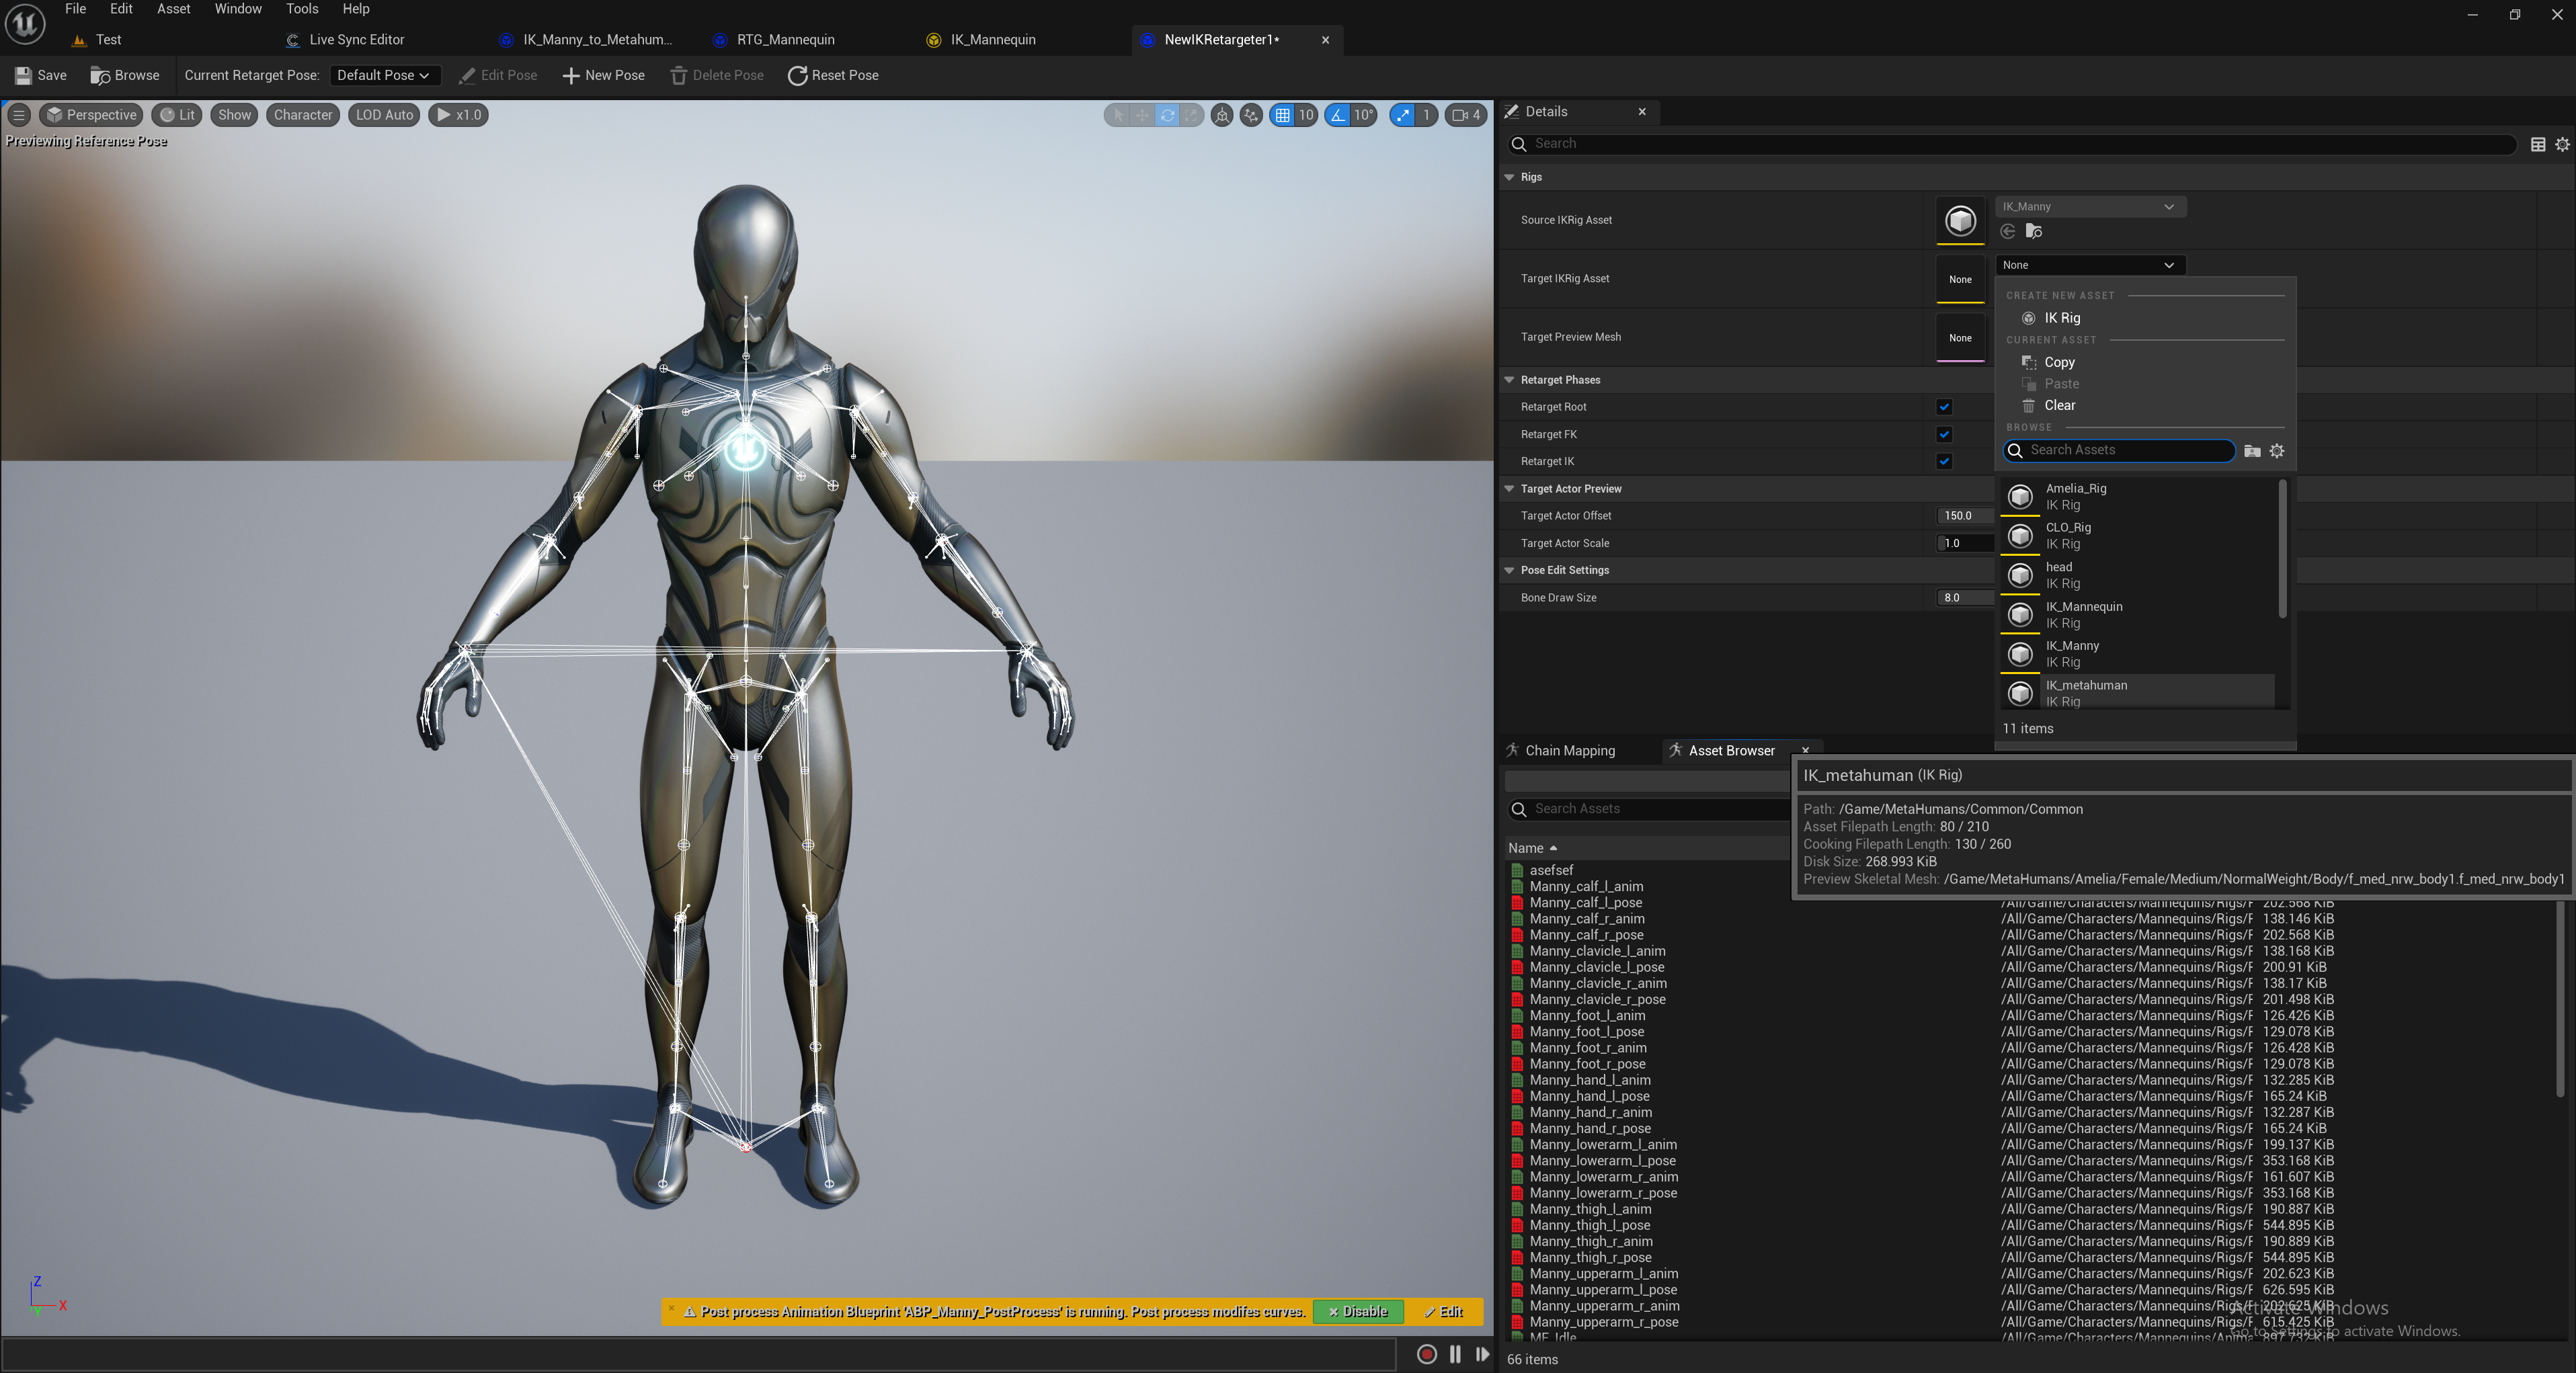Click the Source IKRig asset thumbnail
The image size is (2576, 1373).
click(x=1960, y=220)
